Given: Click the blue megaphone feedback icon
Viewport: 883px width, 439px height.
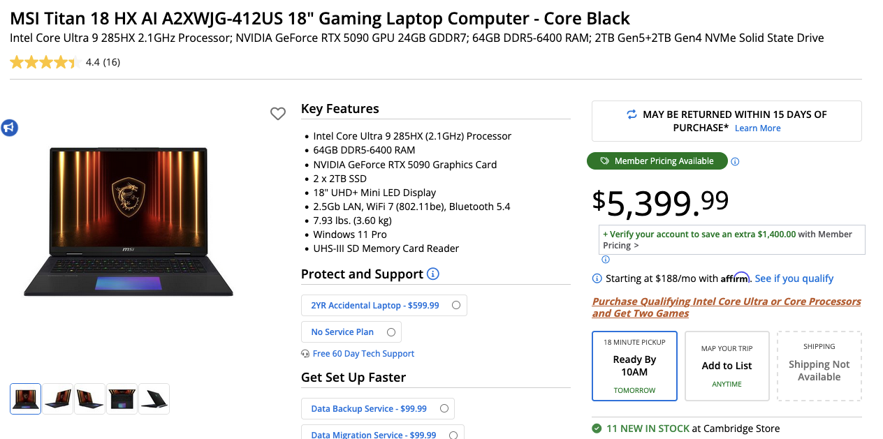Looking at the screenshot, I should [9, 128].
